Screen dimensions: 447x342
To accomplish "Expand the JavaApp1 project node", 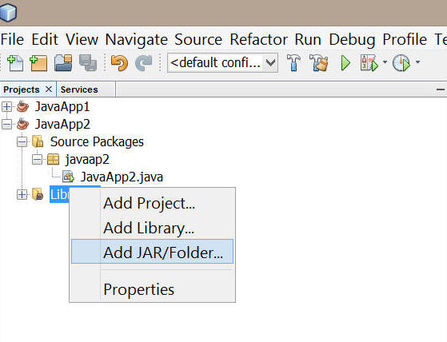I will click(6, 107).
